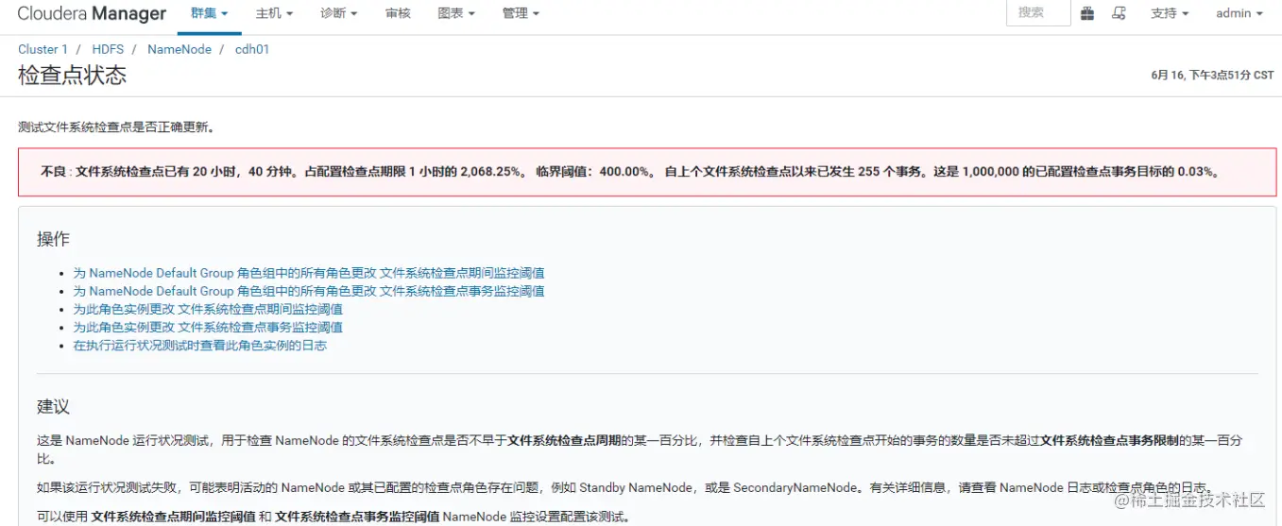Open the 群集 dropdown menu
This screenshot has width=1282, height=526.
(x=209, y=13)
